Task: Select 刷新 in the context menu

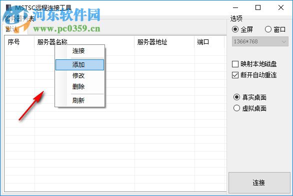Action: click(79, 101)
